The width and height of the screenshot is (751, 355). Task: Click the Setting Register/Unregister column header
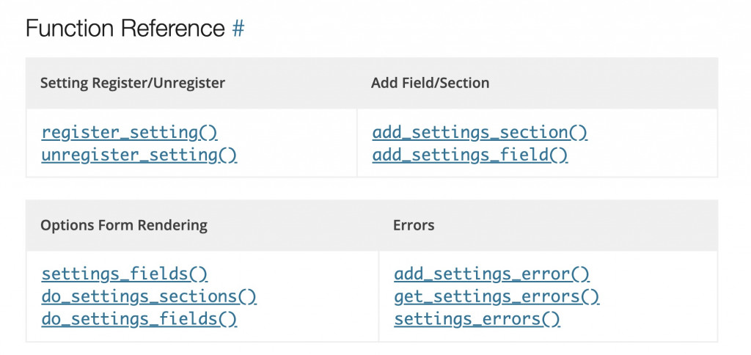click(x=133, y=83)
